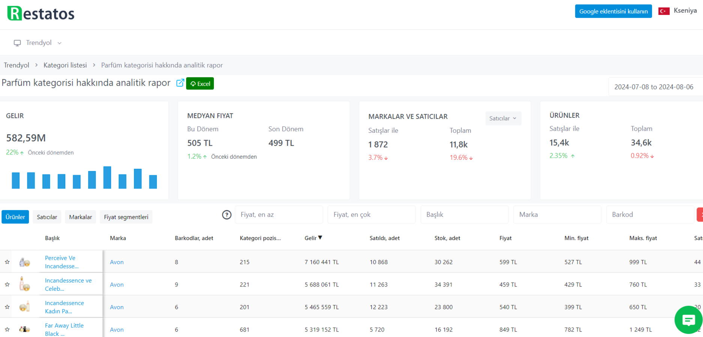Open Far Away Little Black product link
Image resolution: width=703 pixels, height=337 pixels.
coord(64,329)
